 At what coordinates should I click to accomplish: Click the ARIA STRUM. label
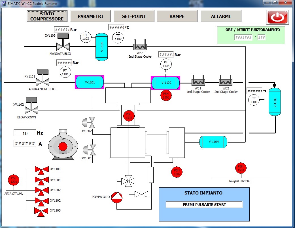coord(14,194)
